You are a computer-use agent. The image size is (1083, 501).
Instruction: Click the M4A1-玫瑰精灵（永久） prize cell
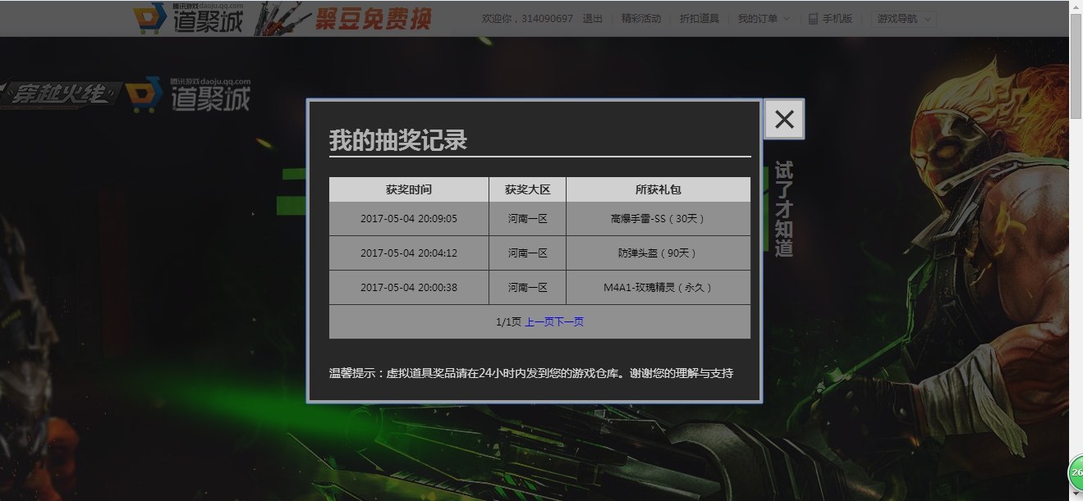click(659, 288)
